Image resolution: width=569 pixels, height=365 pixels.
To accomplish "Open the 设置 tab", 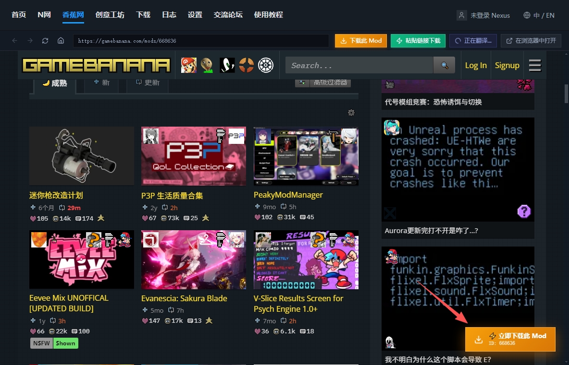I will coord(195,15).
